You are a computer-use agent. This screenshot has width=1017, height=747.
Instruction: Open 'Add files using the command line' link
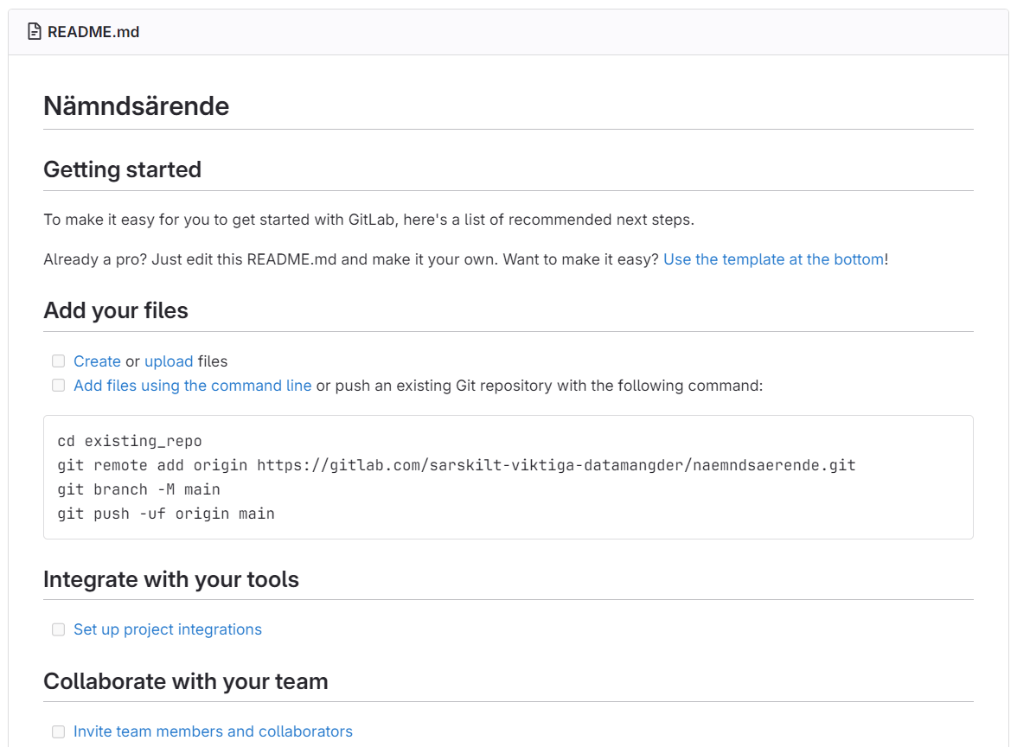tap(192, 386)
